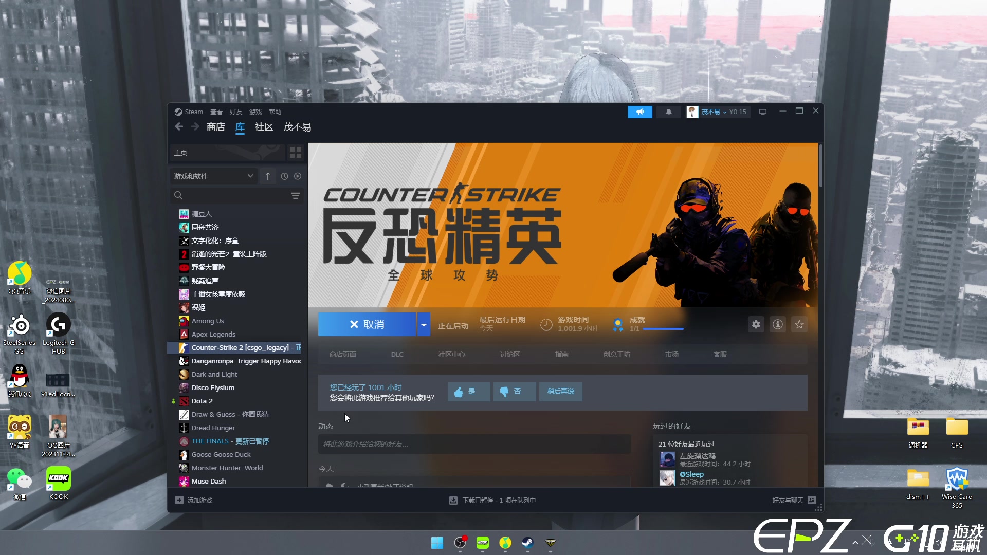Screen dimensions: 987x555
Task: Go to the 社区 tab
Action: [264, 127]
